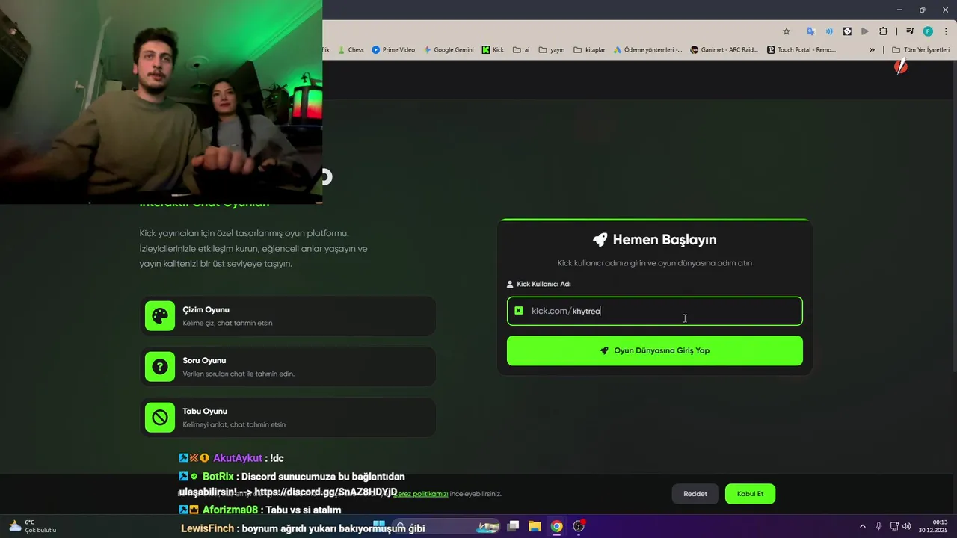
Task: Click the red pen-slash icon under the bookmarks bar
Action: (901, 67)
